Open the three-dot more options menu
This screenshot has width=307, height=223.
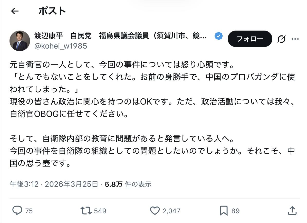[x=295, y=39]
